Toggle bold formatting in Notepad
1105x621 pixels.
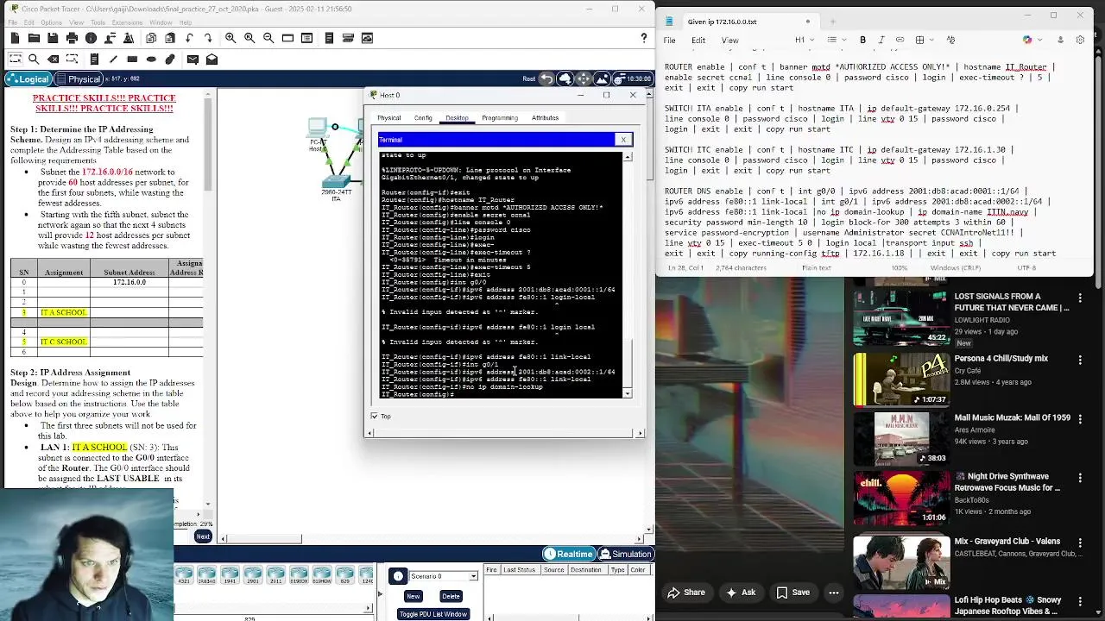coord(862,40)
